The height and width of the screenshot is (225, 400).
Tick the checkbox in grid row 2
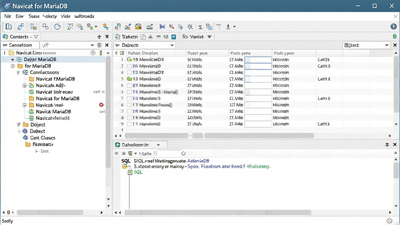(x=129, y=66)
